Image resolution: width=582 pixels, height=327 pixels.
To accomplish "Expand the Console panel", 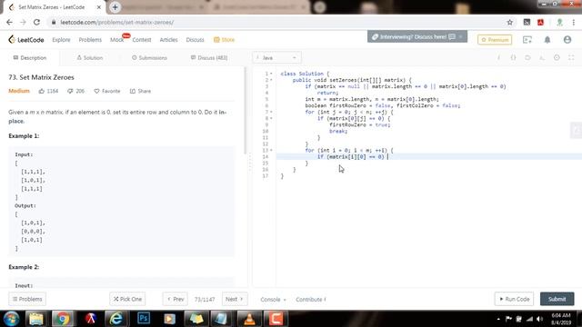I will click(x=273, y=299).
